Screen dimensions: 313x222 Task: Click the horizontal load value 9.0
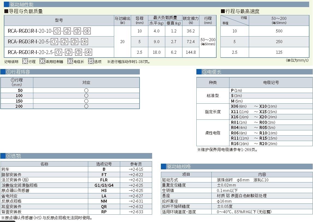156,42
